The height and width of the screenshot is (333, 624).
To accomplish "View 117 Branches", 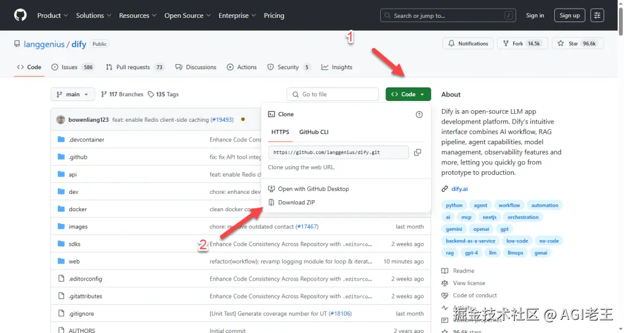I will (x=122, y=95).
